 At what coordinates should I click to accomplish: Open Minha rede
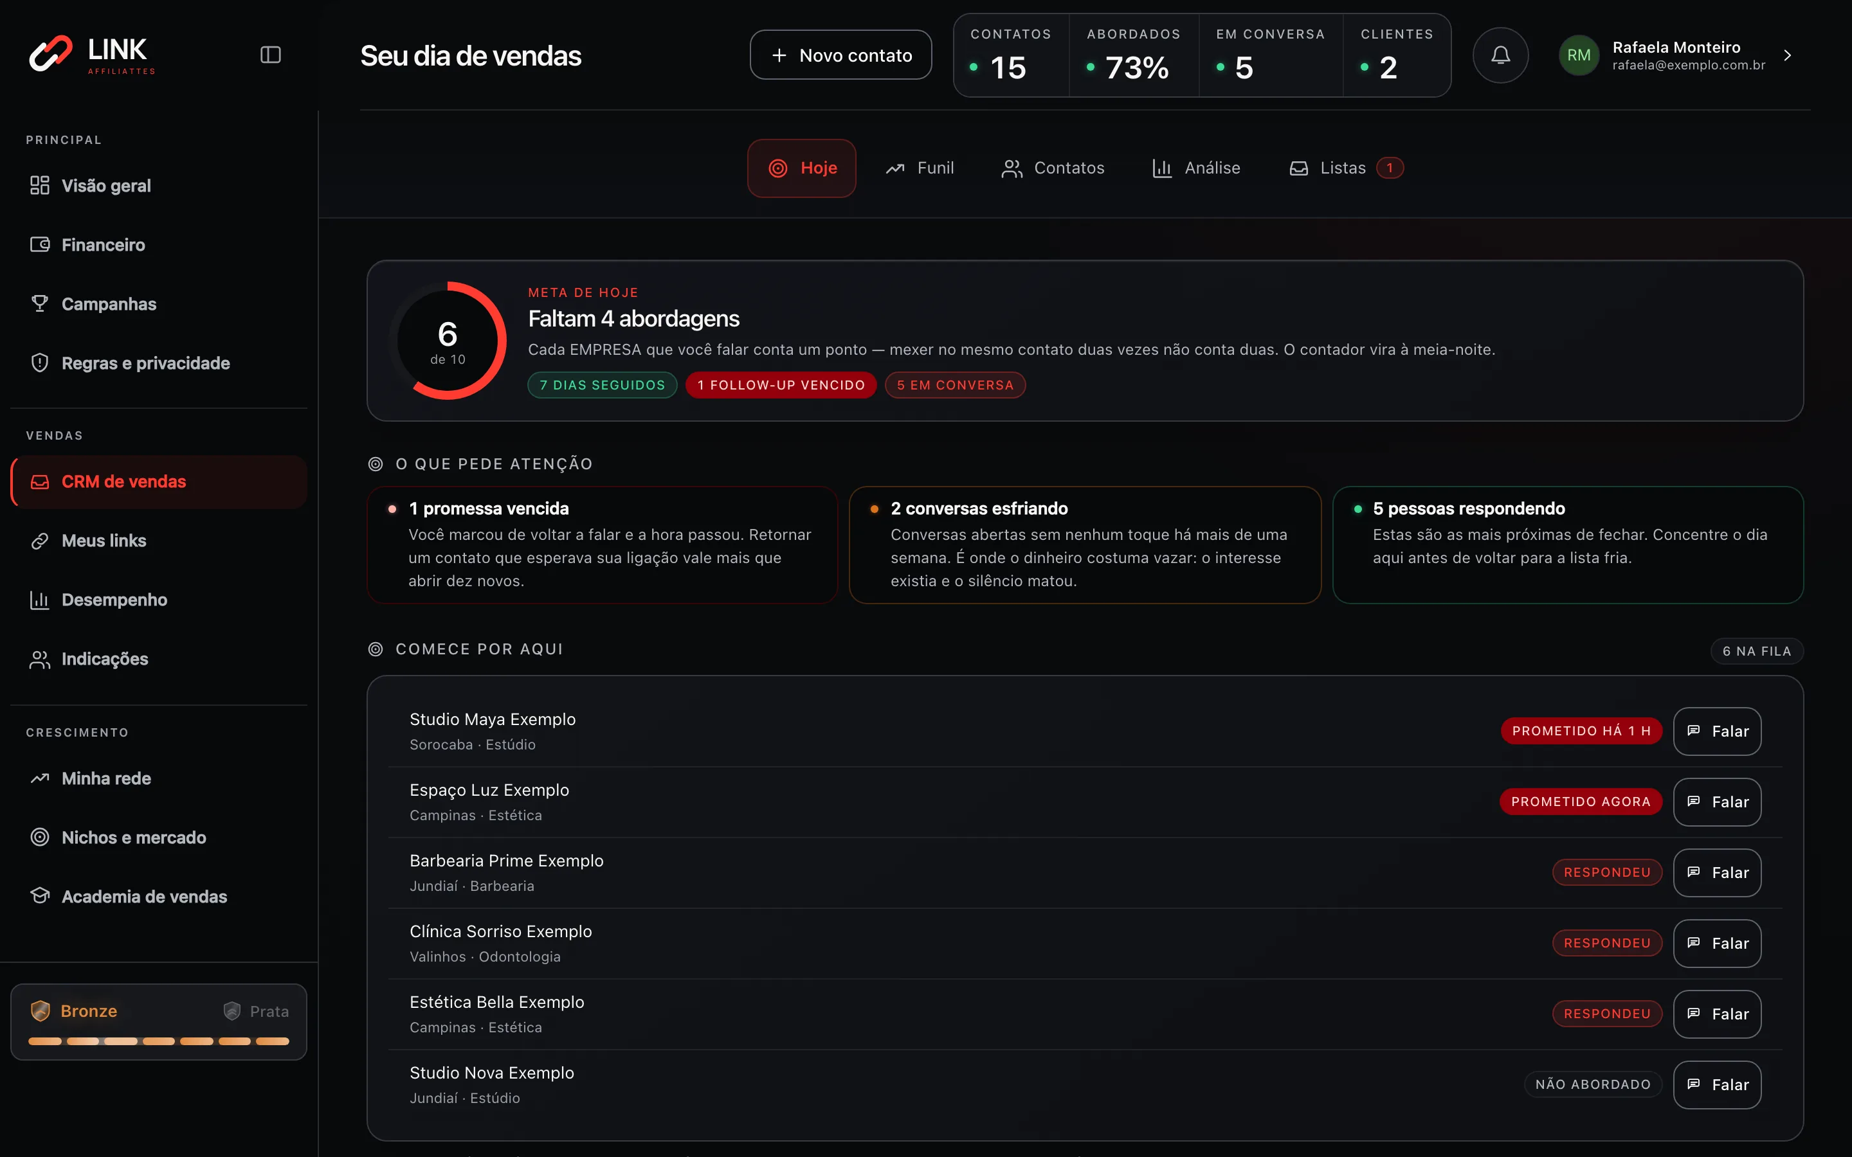point(159,778)
